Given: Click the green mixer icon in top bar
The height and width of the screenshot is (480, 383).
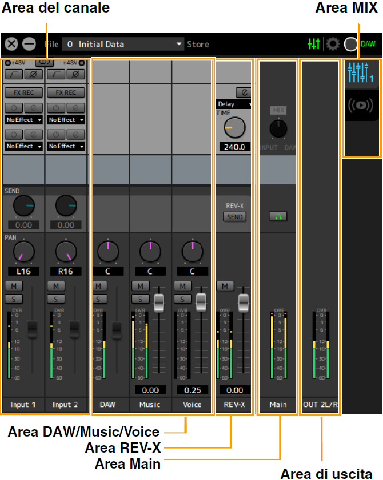Looking at the screenshot, I should tap(314, 44).
